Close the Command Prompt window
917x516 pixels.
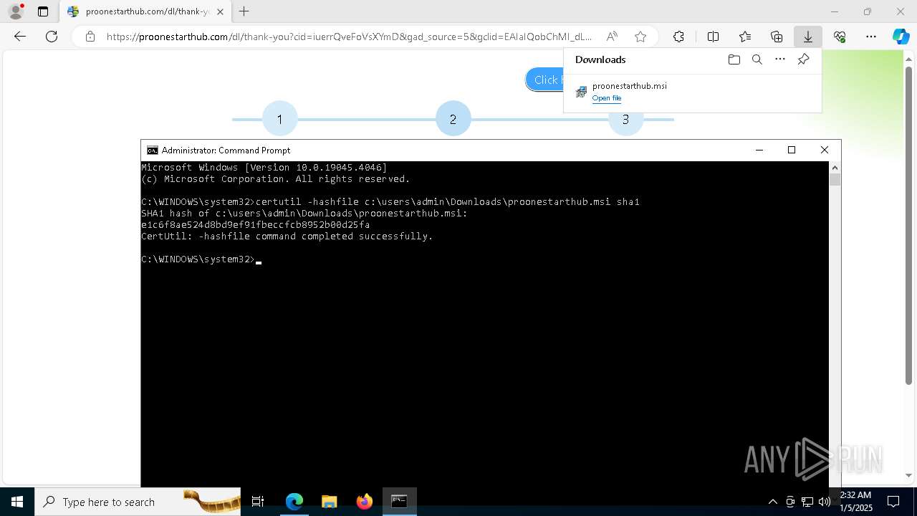[x=824, y=150]
